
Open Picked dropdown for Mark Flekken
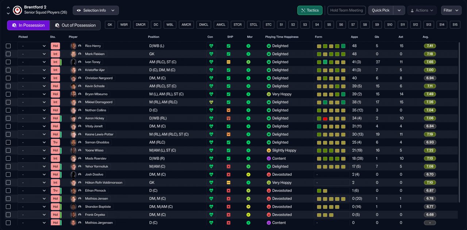point(33,54)
